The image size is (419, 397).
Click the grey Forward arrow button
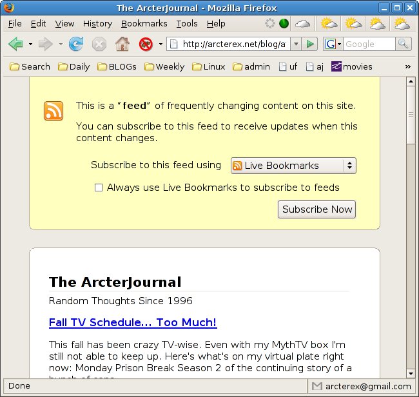45,44
